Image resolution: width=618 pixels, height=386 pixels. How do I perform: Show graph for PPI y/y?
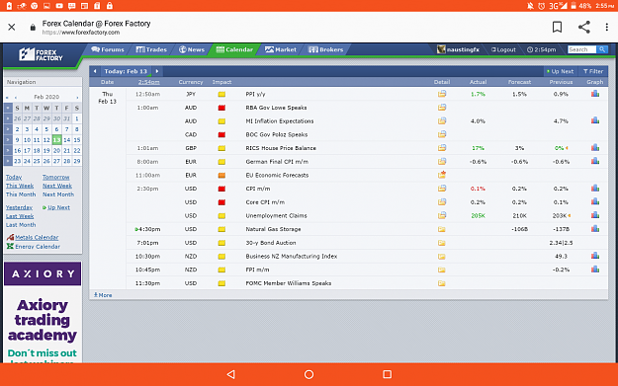pos(594,94)
